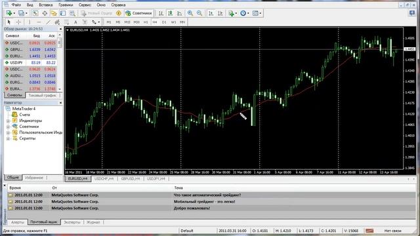The width and height of the screenshot is (420, 236).
Task: Expand the Пользовательские индикаторы node
Action: pyautogui.click(x=8, y=132)
